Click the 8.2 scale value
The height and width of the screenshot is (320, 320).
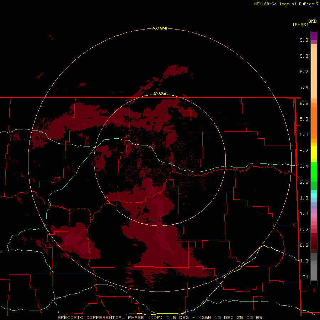(304, 71)
